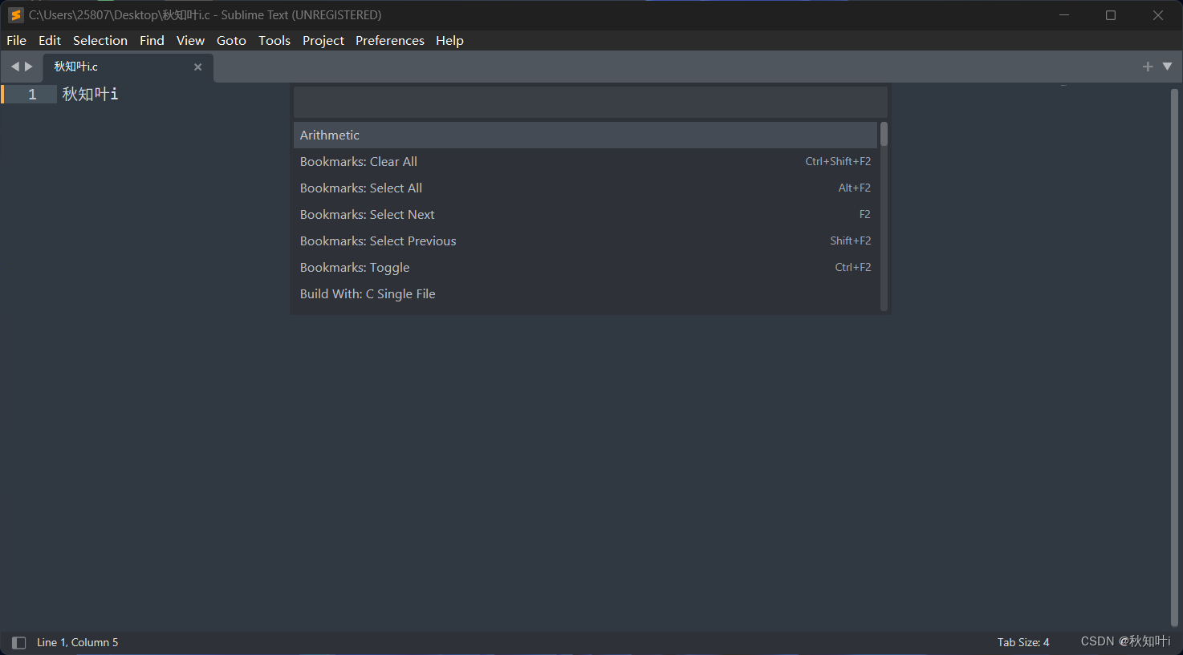Close the 秋知叶i.c tab
Image resolution: width=1183 pixels, height=655 pixels.
coord(197,67)
